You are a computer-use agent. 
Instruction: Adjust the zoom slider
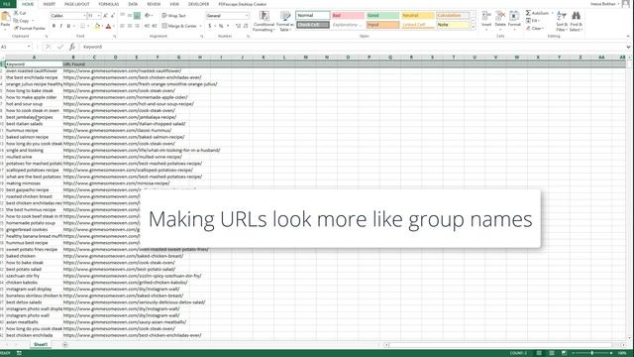pos(592,353)
